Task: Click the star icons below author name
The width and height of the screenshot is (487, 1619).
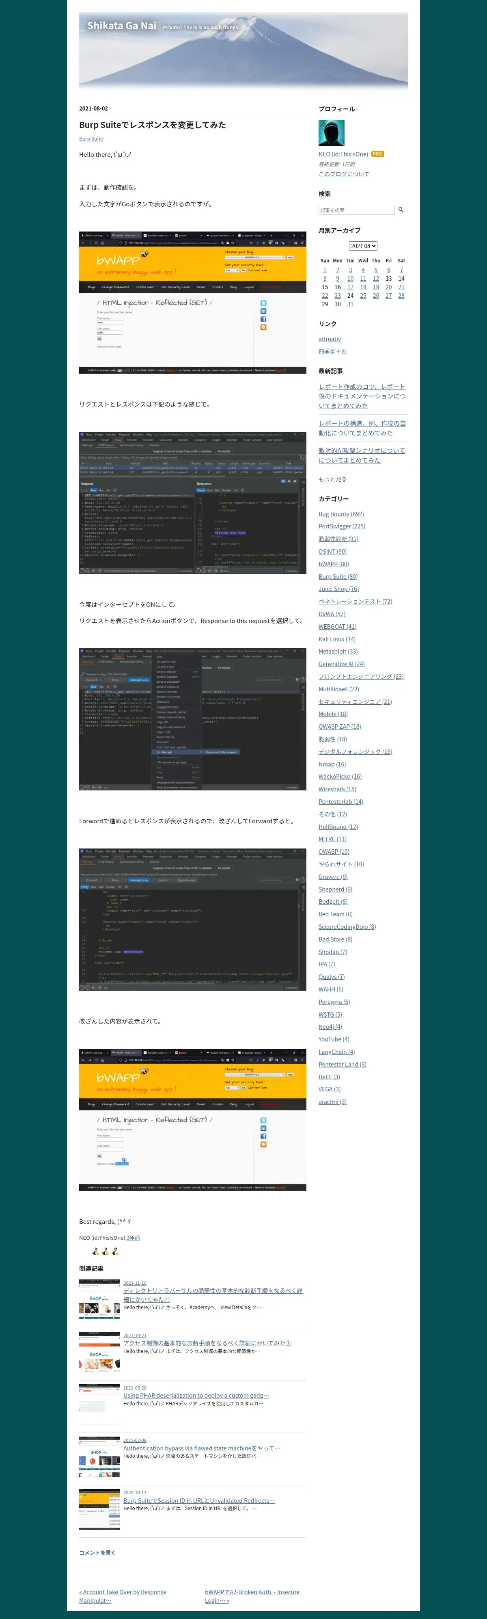Action: tap(106, 1251)
